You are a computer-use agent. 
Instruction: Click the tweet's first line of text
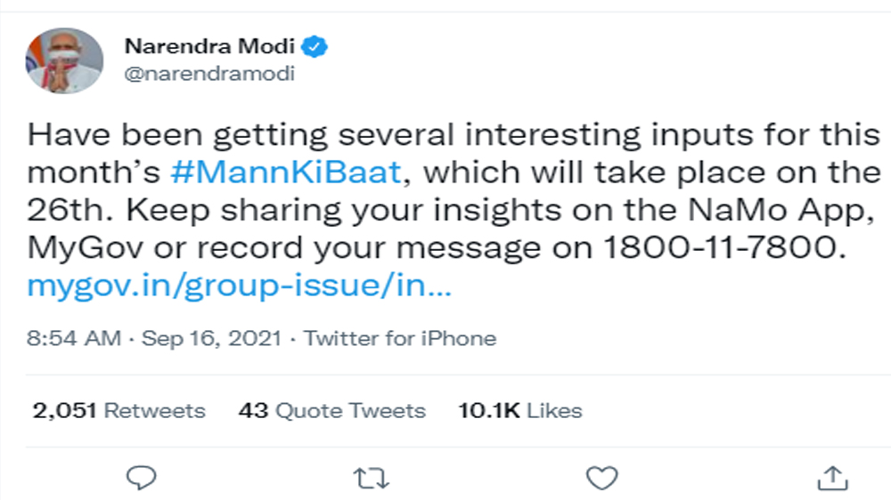[454, 136]
